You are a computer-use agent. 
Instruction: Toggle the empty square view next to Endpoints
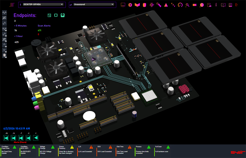(x=56, y=15)
